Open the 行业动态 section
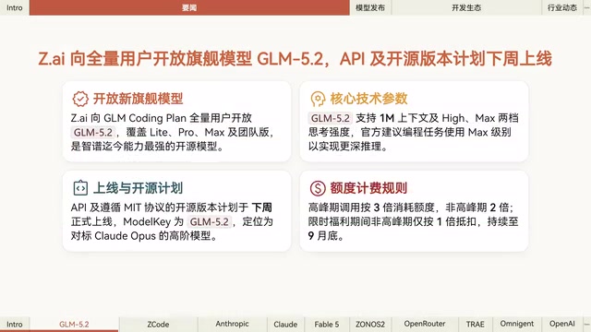 (x=562, y=7)
